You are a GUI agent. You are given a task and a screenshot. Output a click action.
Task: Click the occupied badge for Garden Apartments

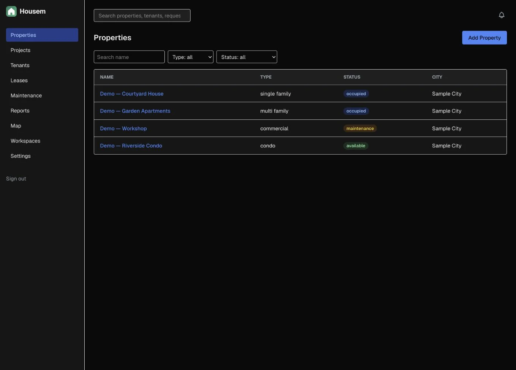pos(356,111)
